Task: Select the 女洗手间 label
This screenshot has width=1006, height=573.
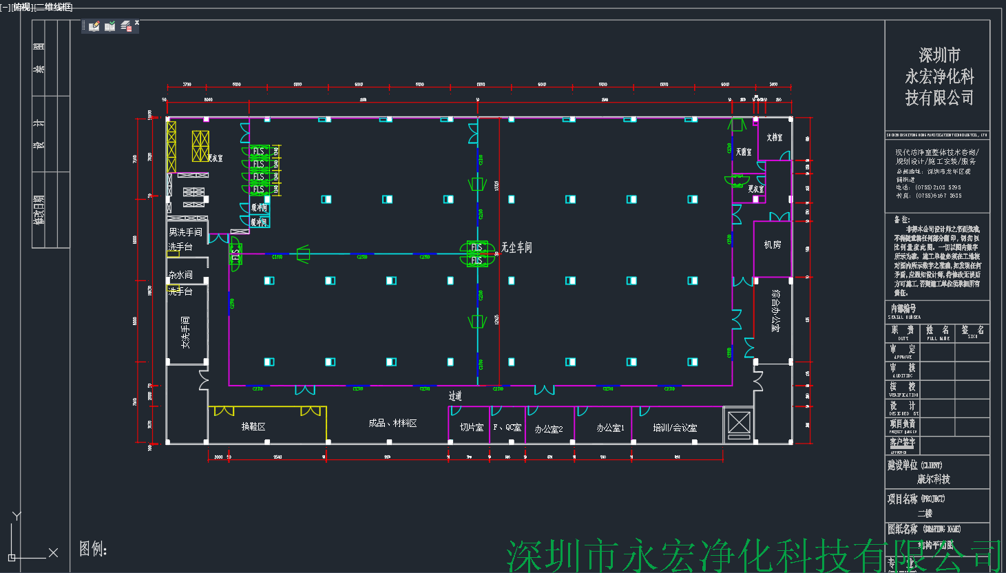Action: click(185, 332)
